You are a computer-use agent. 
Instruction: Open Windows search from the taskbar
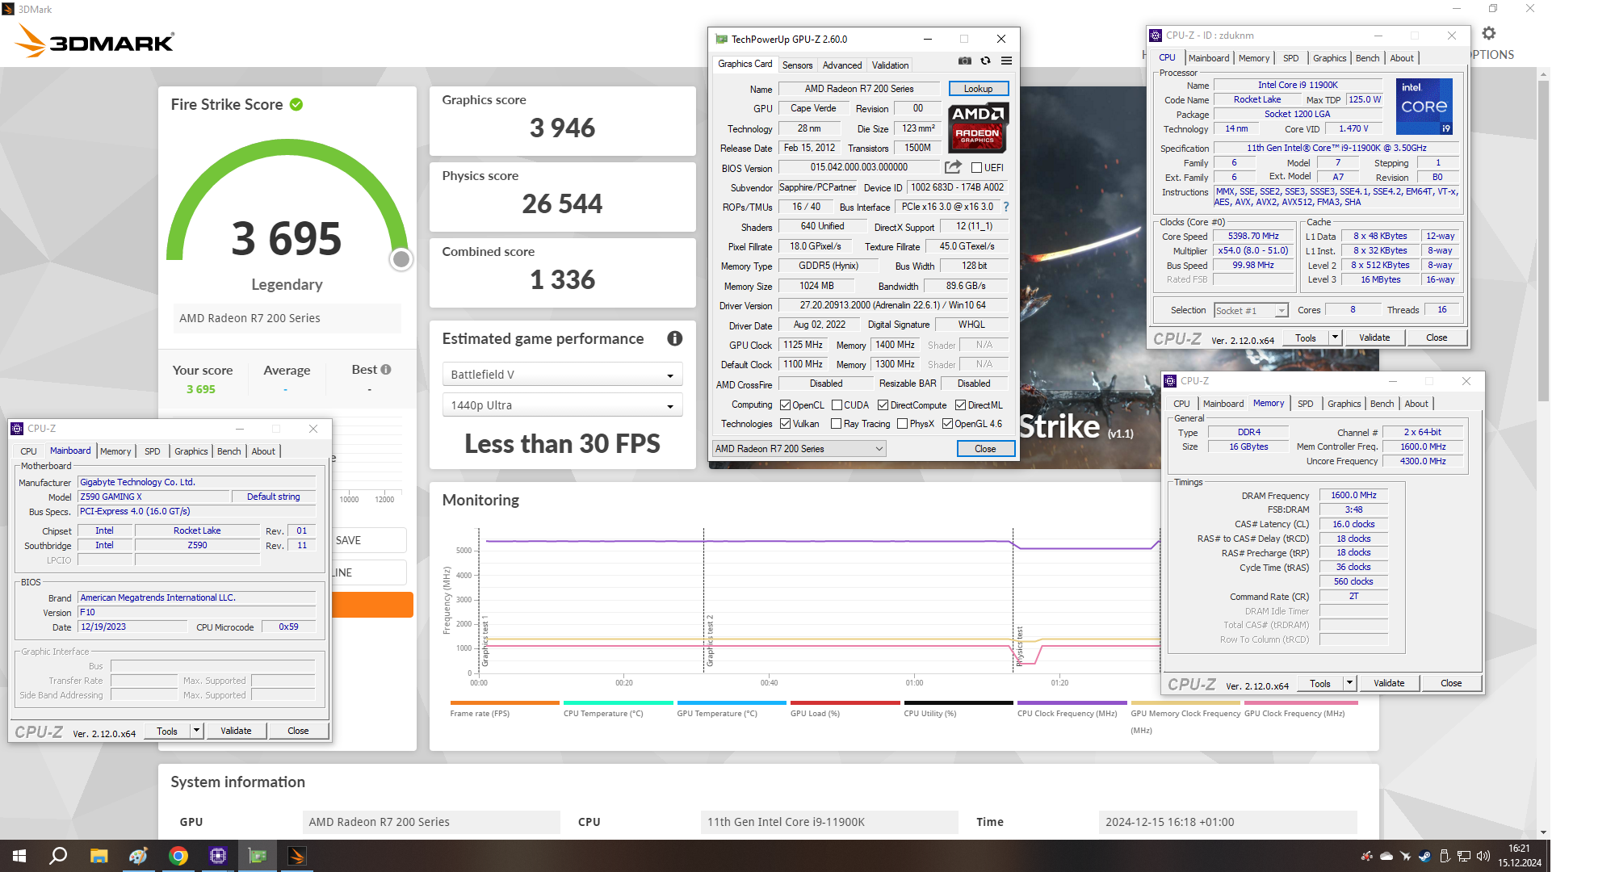[x=58, y=856]
